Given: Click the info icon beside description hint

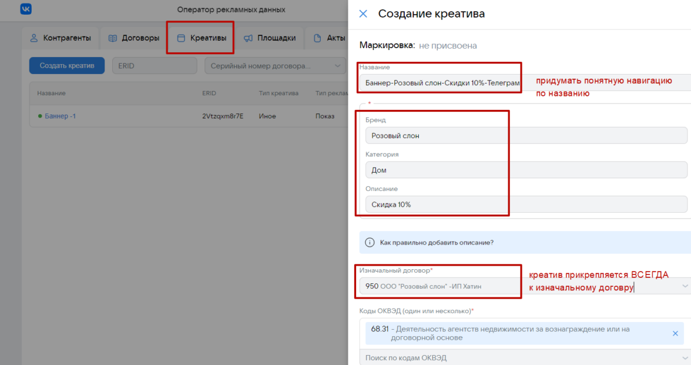Looking at the screenshot, I should tap(370, 242).
